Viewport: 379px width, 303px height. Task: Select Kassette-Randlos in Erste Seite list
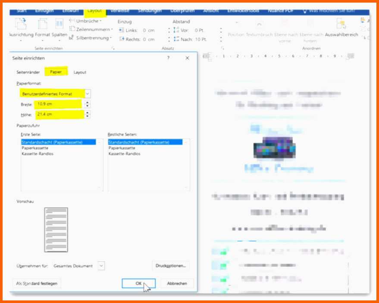point(38,154)
